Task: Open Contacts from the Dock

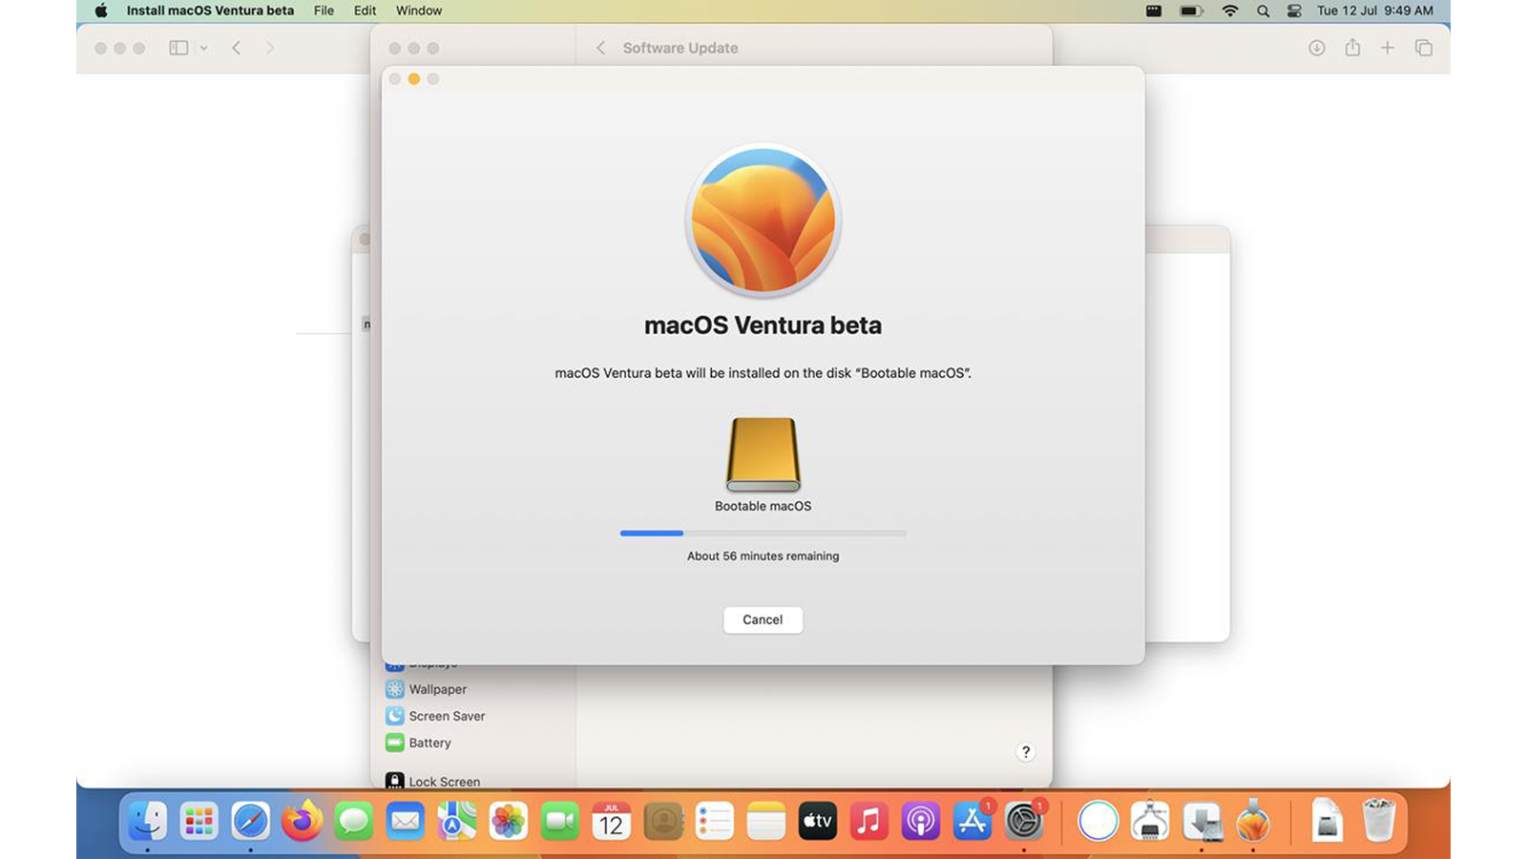Action: click(663, 821)
